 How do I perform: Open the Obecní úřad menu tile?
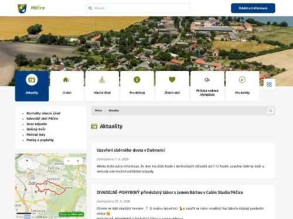click(x=102, y=86)
